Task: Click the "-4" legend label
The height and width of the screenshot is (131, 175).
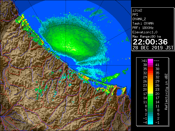Action: point(145,123)
